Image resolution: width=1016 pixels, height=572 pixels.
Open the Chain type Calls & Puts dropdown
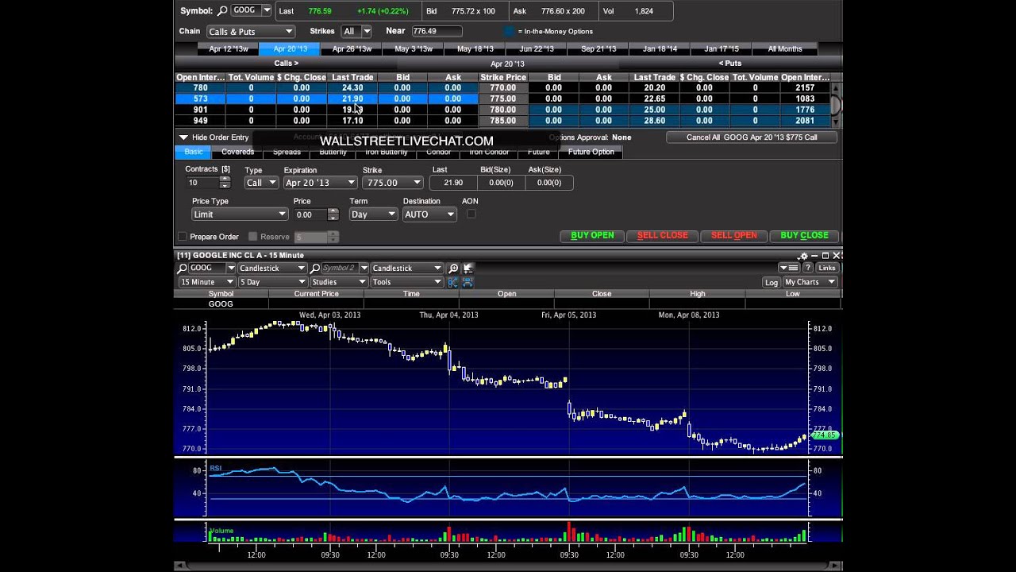[250, 31]
